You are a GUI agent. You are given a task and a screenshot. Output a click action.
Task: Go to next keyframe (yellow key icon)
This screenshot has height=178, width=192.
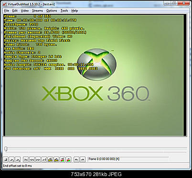(x=56, y=159)
